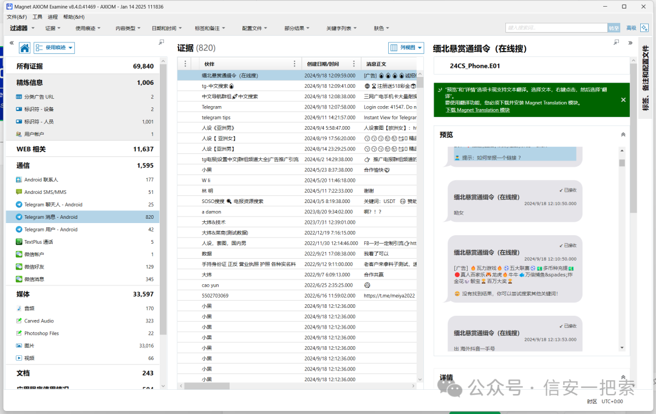Open 伙伴 column options menu

(295, 64)
